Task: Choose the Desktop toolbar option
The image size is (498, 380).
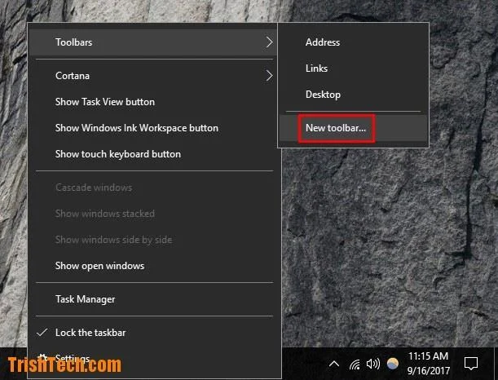Action: coord(353,95)
